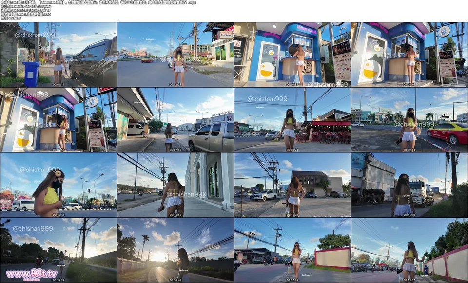The height and width of the screenshot is (283, 468).
Task: Select the 00:07:10 pickup truck frame
Action: (175, 120)
